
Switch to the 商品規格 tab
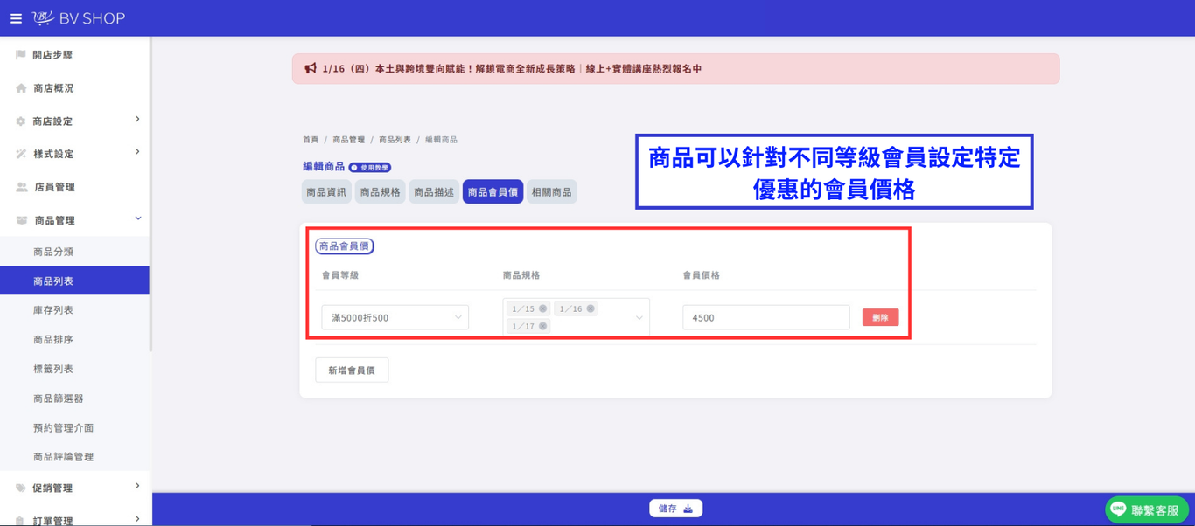[x=381, y=192]
